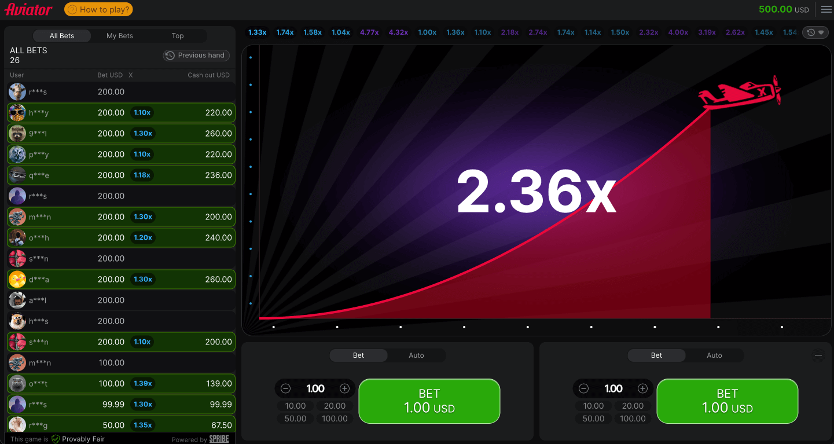Click the 1.00 bet amount field

point(315,388)
